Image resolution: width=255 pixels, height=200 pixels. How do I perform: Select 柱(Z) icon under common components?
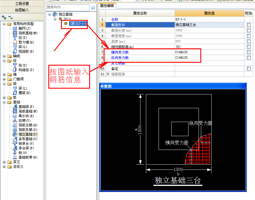click(15, 38)
